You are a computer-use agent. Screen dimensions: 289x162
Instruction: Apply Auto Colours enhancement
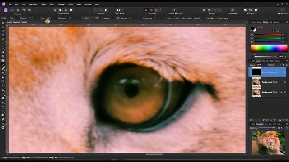tap(65, 10)
